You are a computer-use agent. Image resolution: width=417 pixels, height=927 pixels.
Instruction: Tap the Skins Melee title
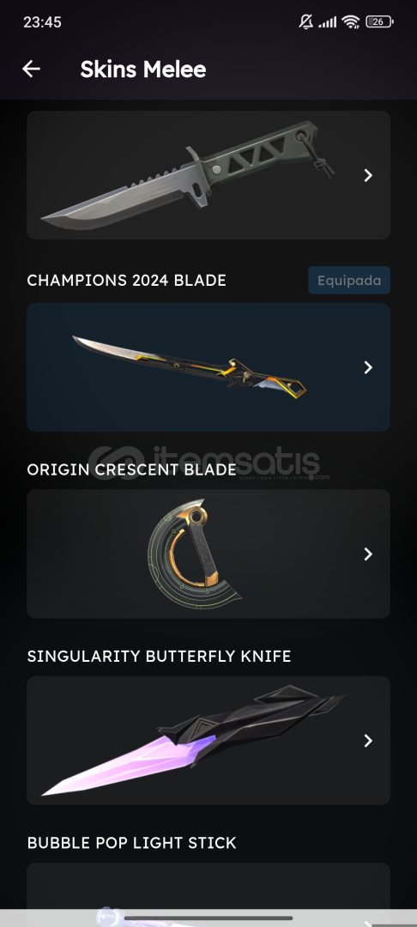tap(143, 70)
